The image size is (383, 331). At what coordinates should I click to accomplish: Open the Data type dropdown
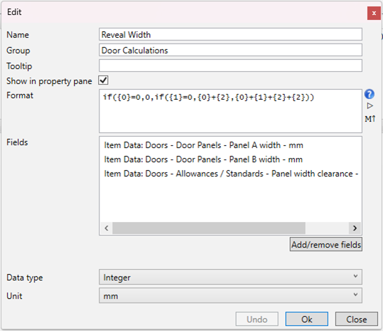pyautogui.click(x=230, y=277)
